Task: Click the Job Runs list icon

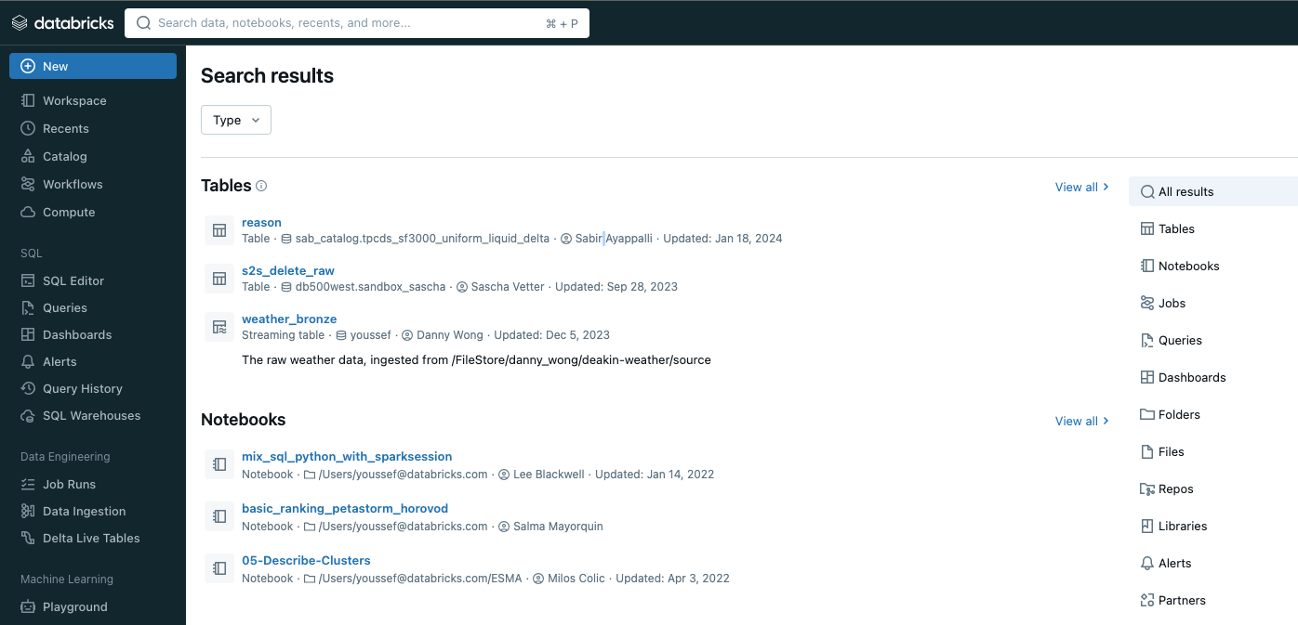Action: click(x=28, y=484)
